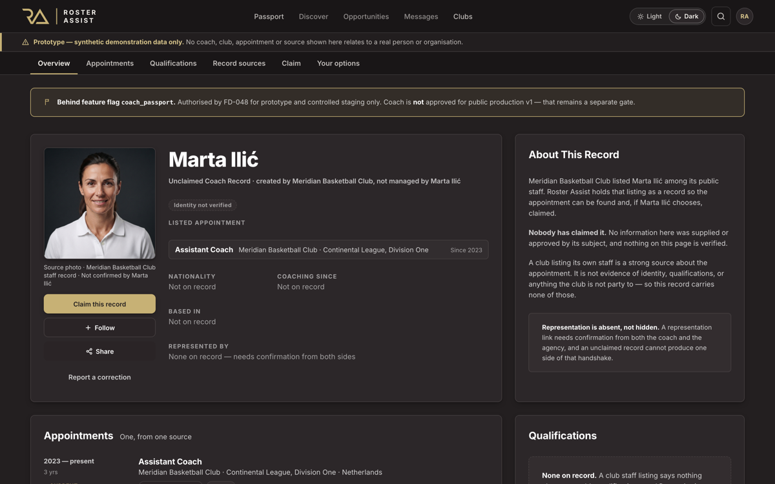The height and width of the screenshot is (484, 775).
Task: Click the NATIONALITY field label
Action: click(192, 276)
